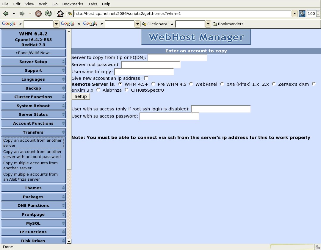This screenshot has width=321, height=250.
Task: Select the Alab*nza remote server option
Action: tap(98, 90)
